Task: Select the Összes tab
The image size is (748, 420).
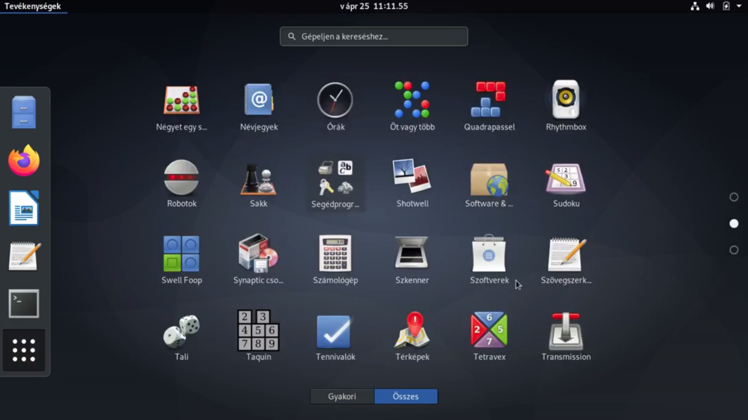Action: (406, 397)
